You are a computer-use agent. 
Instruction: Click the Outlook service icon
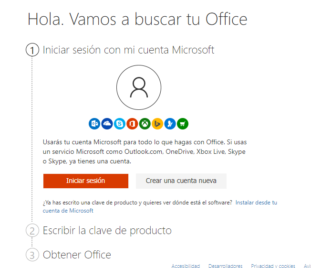tap(94, 124)
